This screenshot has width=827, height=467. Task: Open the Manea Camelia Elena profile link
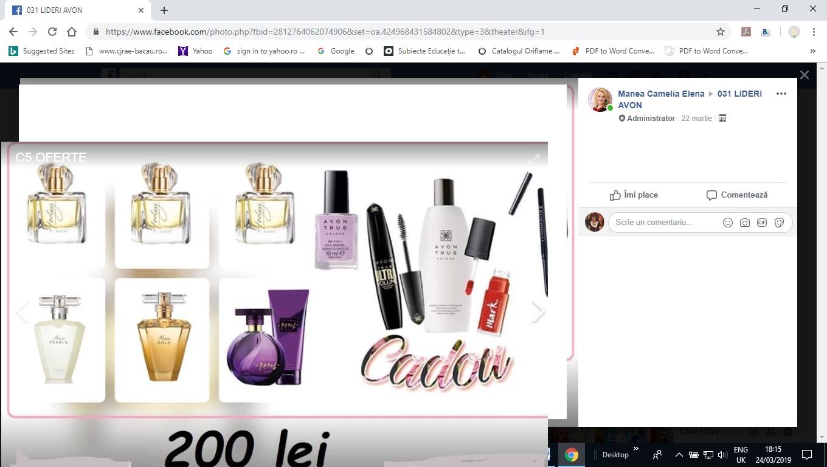pos(661,94)
